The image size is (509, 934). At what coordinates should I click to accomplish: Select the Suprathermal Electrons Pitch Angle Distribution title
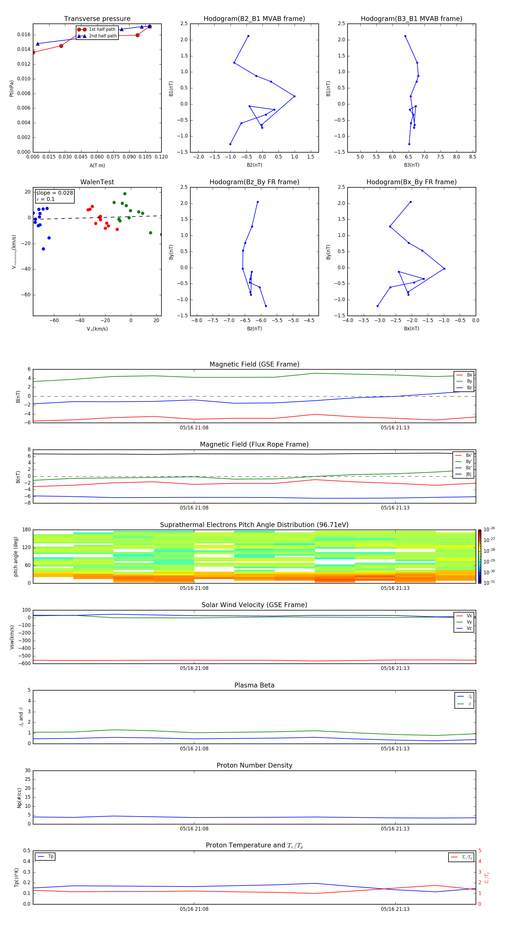coord(254,525)
